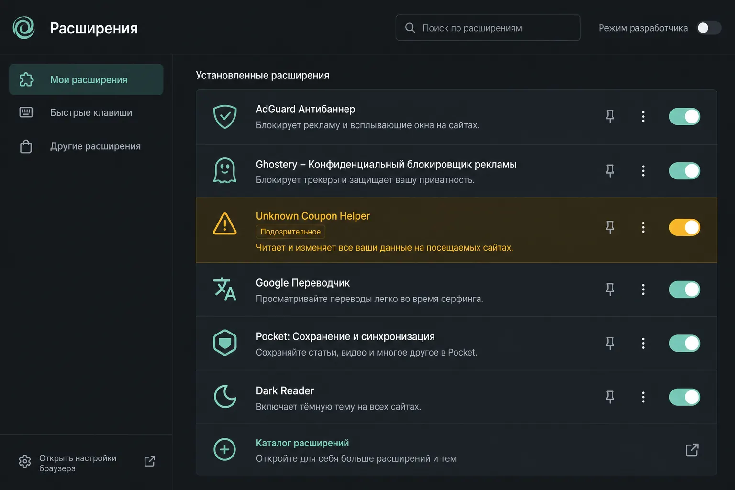Click description 'Блокирует рекламу и всплывающие окна на сайтах.'
The image size is (735, 490).
point(367,125)
